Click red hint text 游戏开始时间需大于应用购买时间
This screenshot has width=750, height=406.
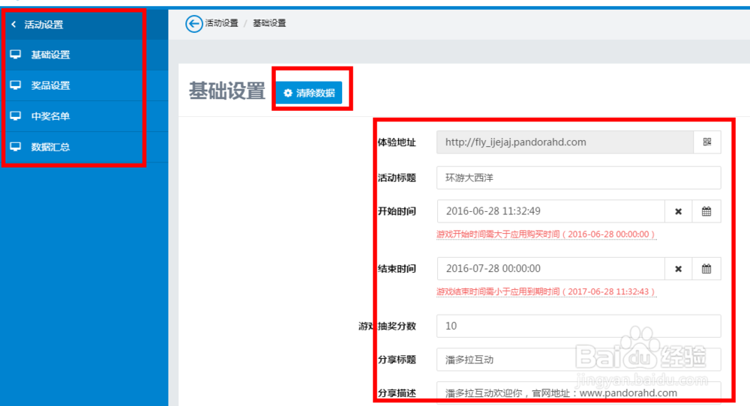click(x=546, y=234)
